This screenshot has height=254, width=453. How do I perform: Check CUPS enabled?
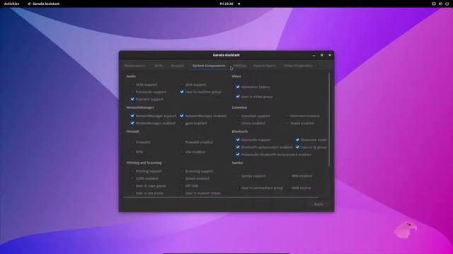coord(132,179)
